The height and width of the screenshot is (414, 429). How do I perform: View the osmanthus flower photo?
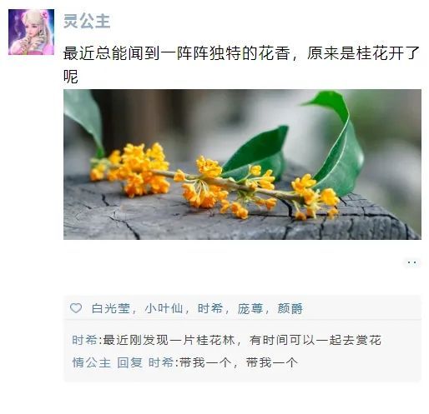click(242, 164)
